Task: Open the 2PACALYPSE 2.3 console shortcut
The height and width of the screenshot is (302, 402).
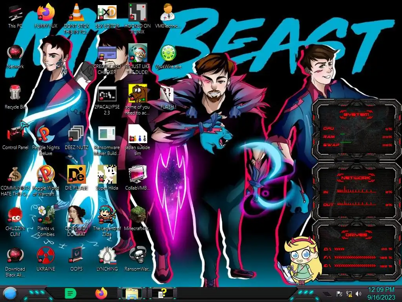Action: (x=107, y=101)
